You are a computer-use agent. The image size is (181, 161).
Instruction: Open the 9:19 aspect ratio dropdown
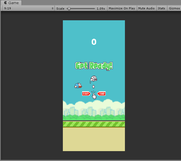(x=28, y=8)
